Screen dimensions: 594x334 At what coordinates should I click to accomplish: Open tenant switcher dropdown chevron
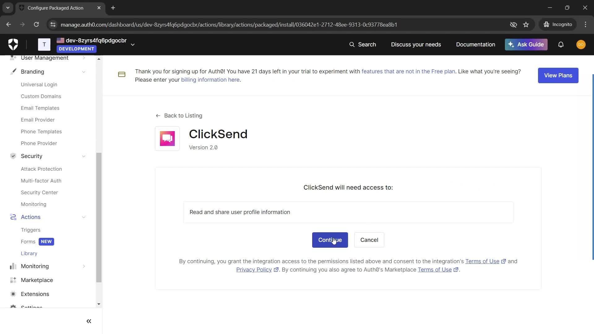pyautogui.click(x=133, y=45)
